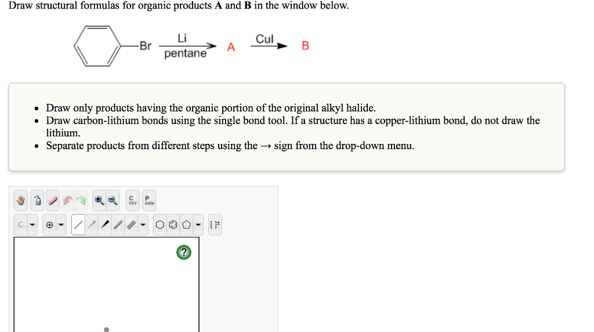Select the triple bond tool
This screenshot has width=594, height=332.
click(132, 225)
